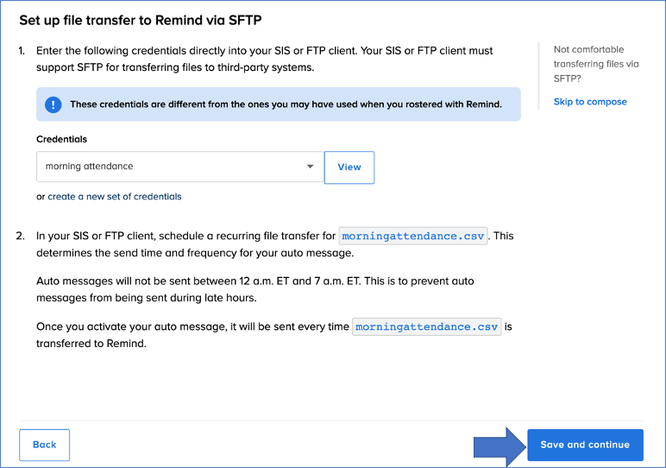666x468 pixels.
Task: Open the "Skip to compose" link
Action: click(590, 102)
